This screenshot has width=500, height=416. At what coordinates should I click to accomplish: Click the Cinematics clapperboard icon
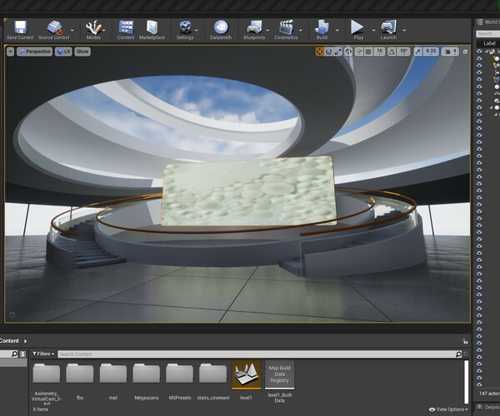pyautogui.click(x=287, y=28)
